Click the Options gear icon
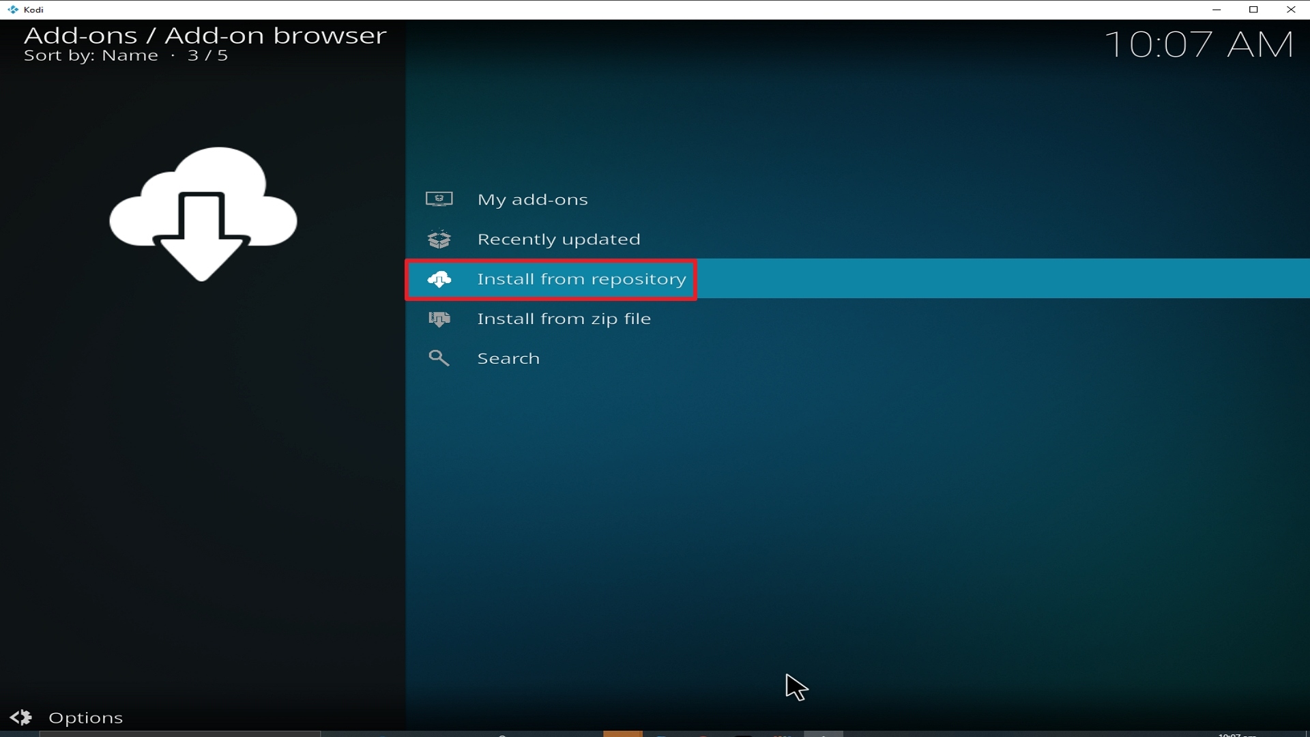Image resolution: width=1310 pixels, height=737 pixels. point(21,718)
